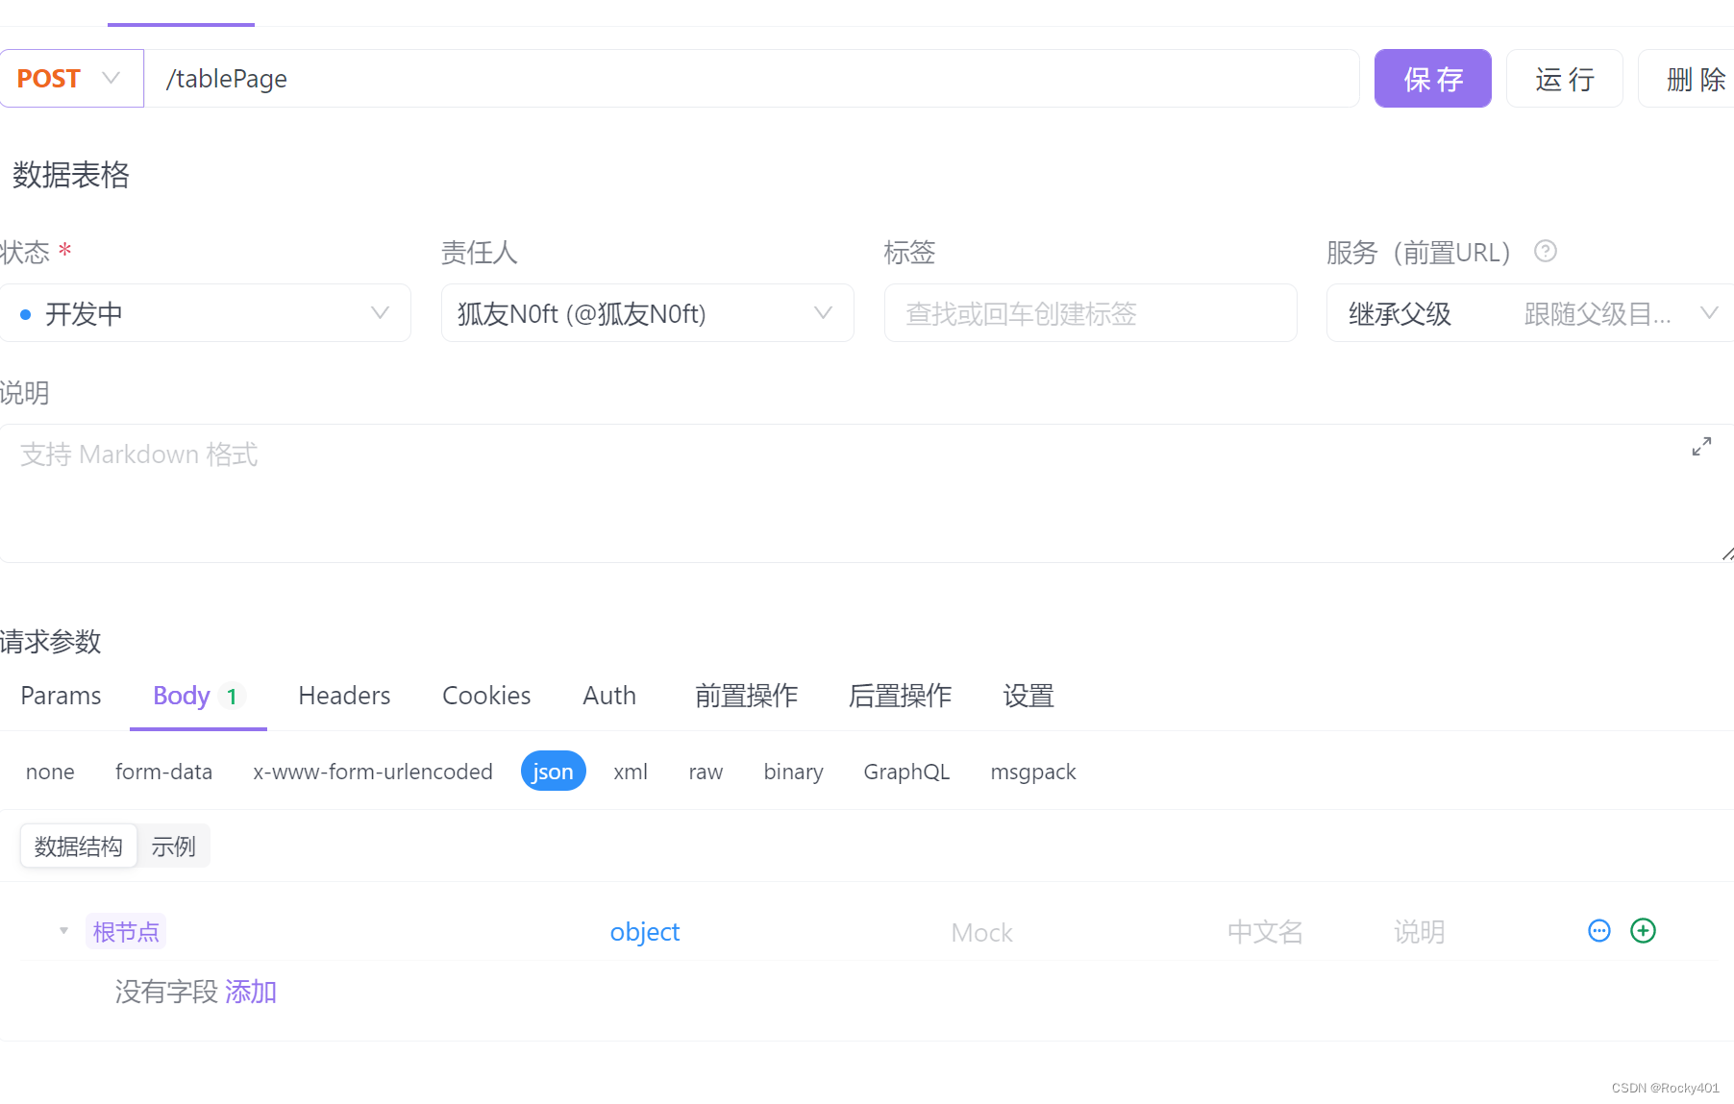Image resolution: width=1734 pixels, height=1104 pixels.
Task: Switch to the Headers tab
Action: (x=343, y=695)
